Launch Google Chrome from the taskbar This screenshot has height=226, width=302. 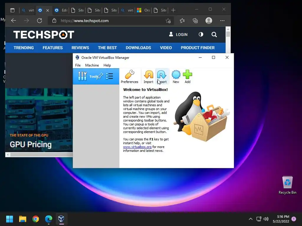(36, 219)
